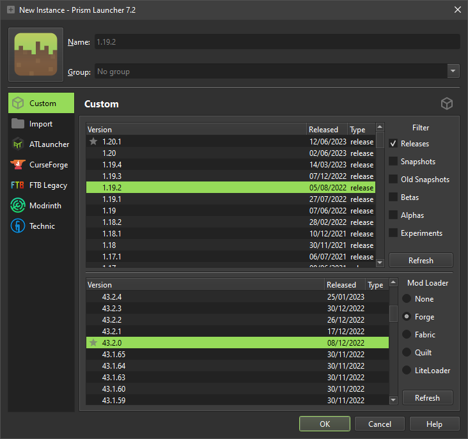
Task: Select the Forge mod loader radio button
Action: [x=407, y=316]
